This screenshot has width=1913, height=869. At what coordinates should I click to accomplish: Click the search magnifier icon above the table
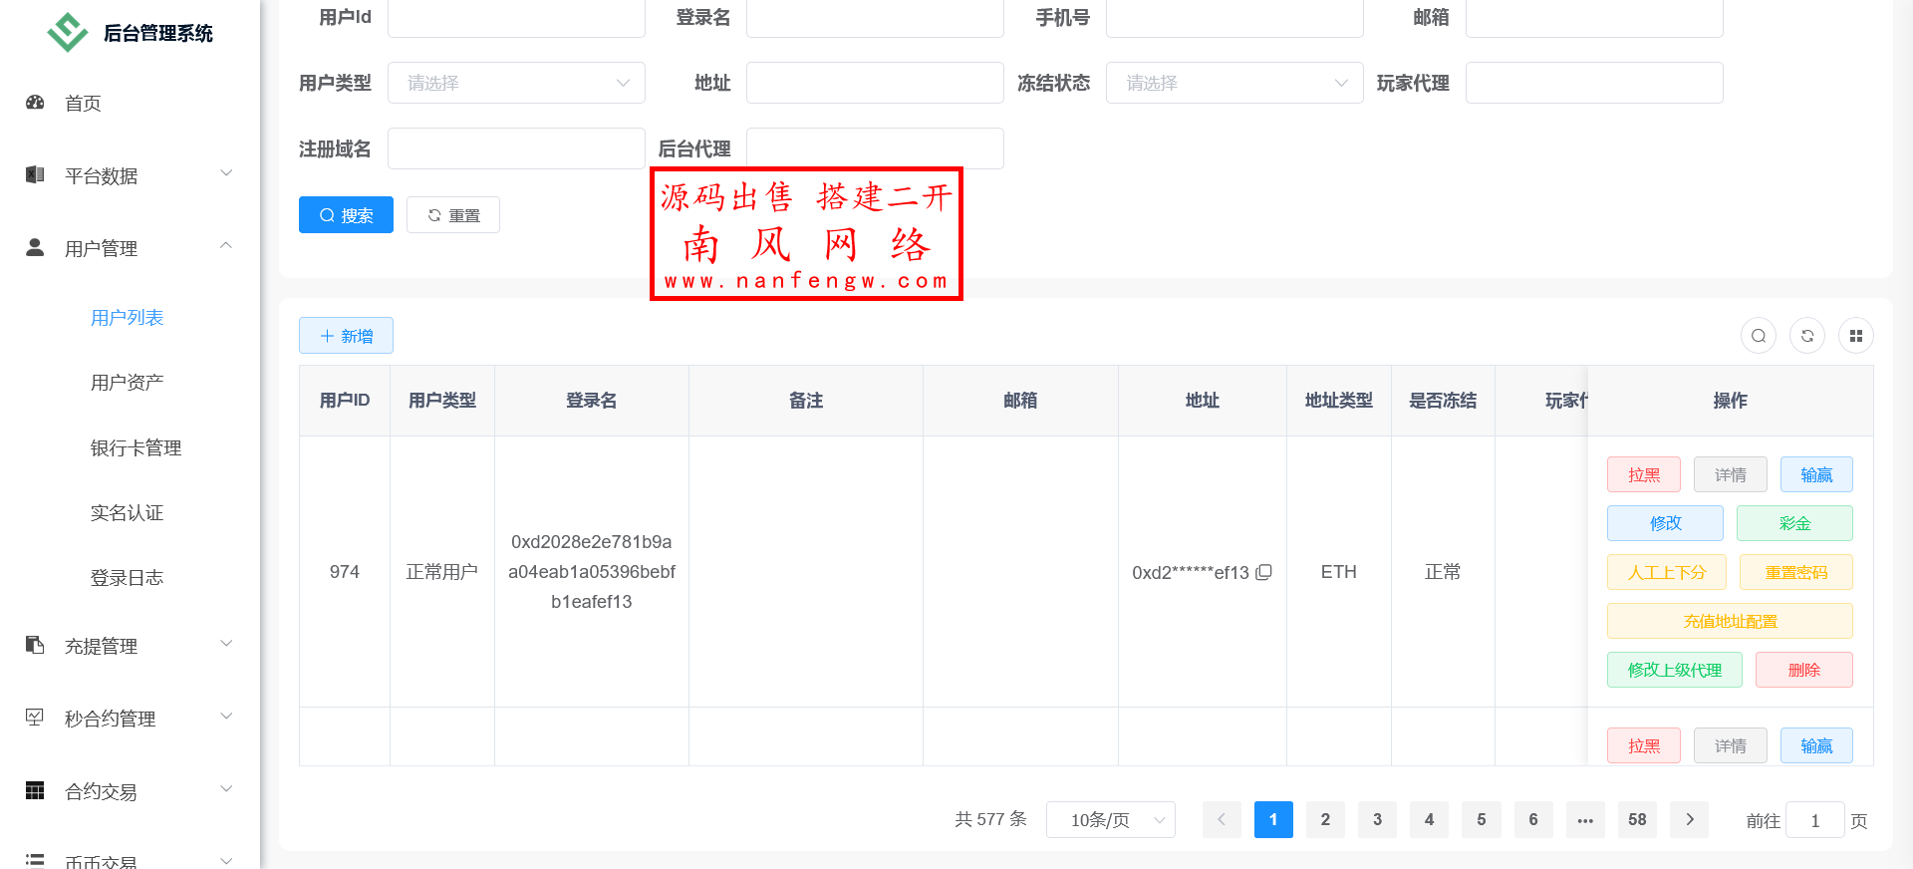pyautogui.click(x=1759, y=336)
